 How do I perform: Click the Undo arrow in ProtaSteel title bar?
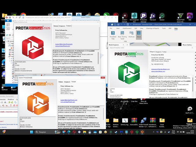click(121, 24)
